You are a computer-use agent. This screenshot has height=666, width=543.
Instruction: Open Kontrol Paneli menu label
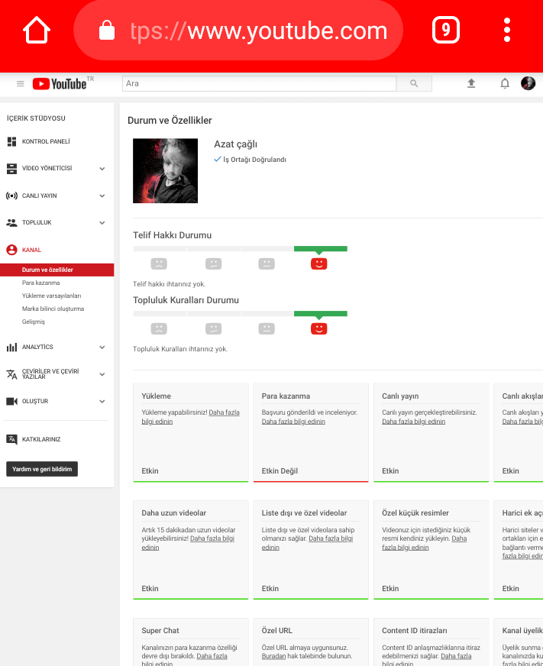click(46, 141)
